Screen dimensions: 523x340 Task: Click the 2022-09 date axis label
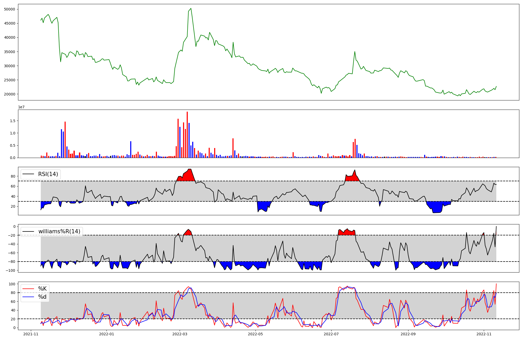tap(408, 334)
